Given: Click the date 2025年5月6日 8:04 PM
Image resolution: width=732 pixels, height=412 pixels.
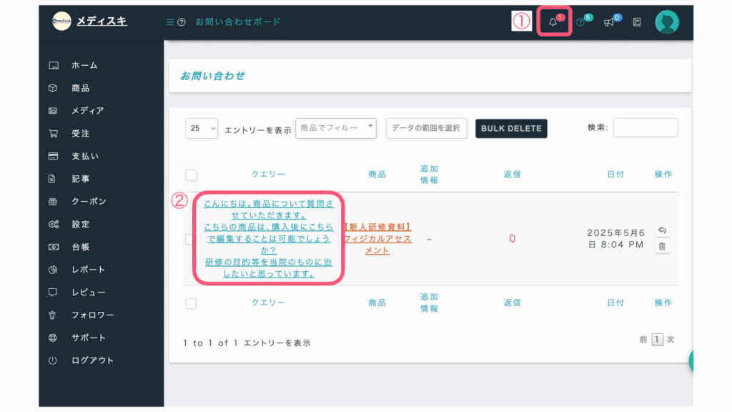Looking at the screenshot, I should pos(615,239).
